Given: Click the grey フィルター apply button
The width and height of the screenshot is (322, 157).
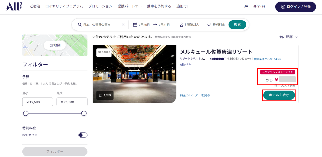Looking at the screenshot, I should tap(55, 152).
